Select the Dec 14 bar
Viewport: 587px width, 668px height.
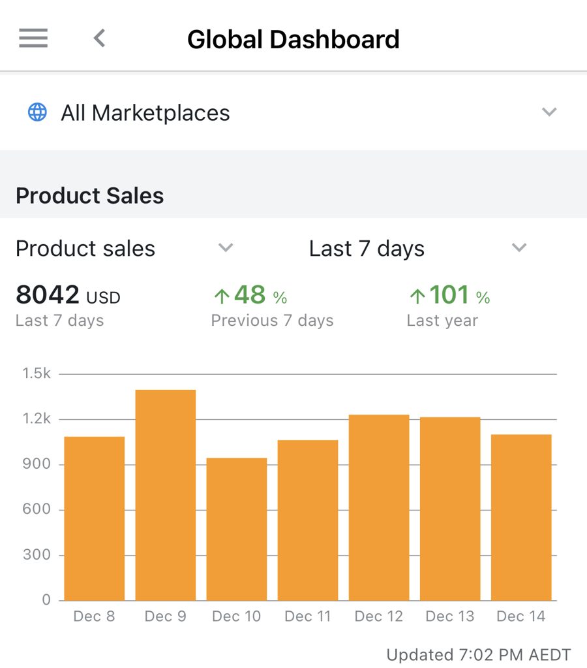click(521, 518)
